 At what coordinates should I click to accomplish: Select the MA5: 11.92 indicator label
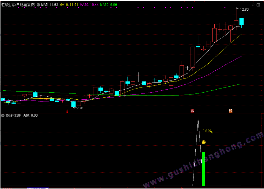pos(49,5)
